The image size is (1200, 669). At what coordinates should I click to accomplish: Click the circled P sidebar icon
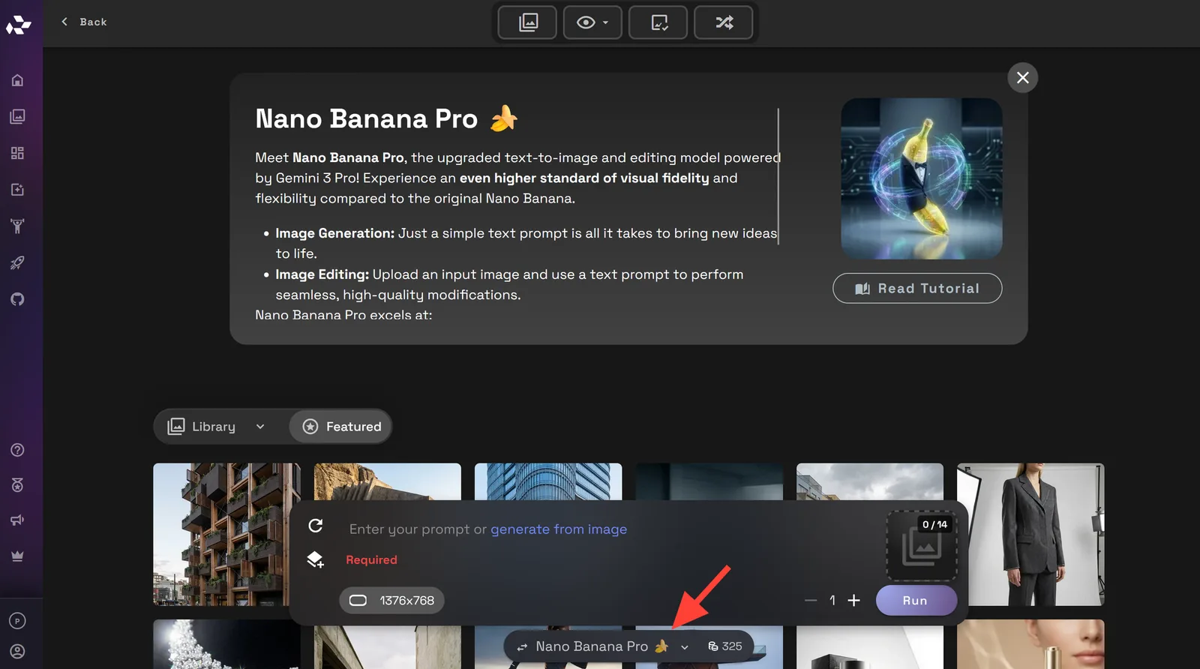(17, 621)
